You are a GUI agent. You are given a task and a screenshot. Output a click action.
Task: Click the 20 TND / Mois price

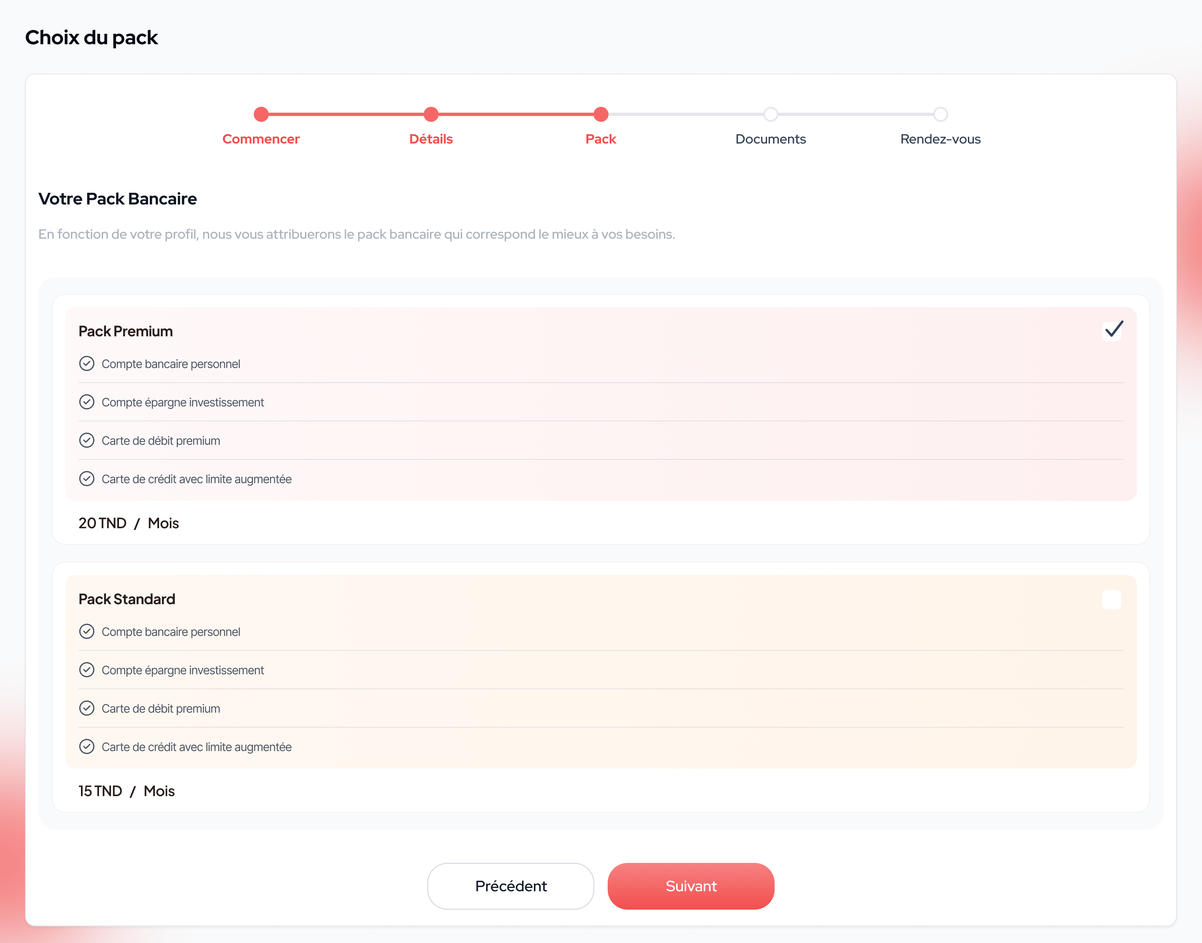(x=129, y=523)
